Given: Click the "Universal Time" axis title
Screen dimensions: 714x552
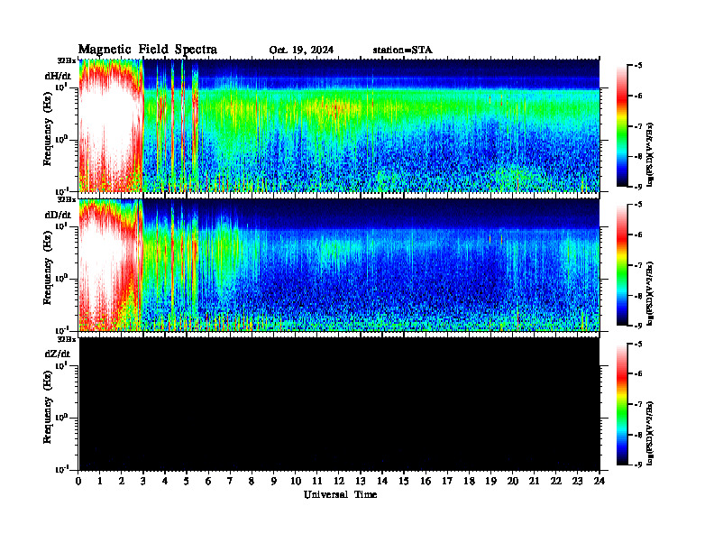Looking at the screenshot, I should (340, 494).
